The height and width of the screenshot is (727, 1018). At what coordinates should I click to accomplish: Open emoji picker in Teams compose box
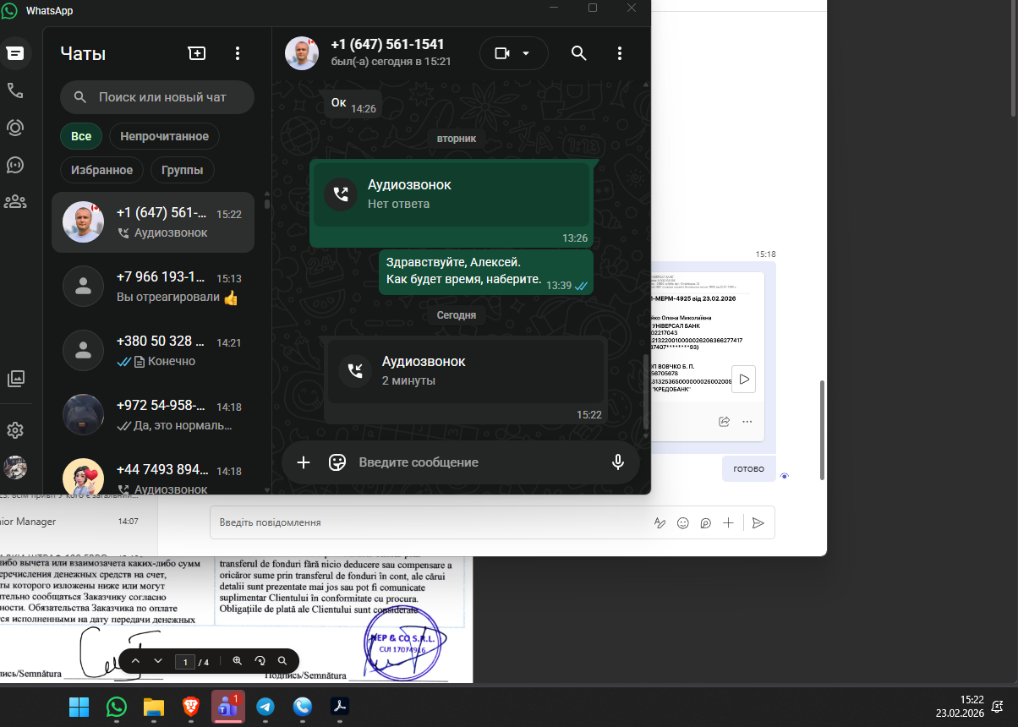[x=683, y=523]
